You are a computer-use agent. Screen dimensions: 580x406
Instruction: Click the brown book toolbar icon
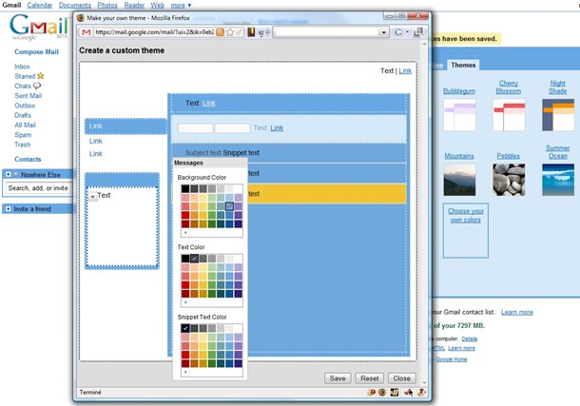click(251, 32)
